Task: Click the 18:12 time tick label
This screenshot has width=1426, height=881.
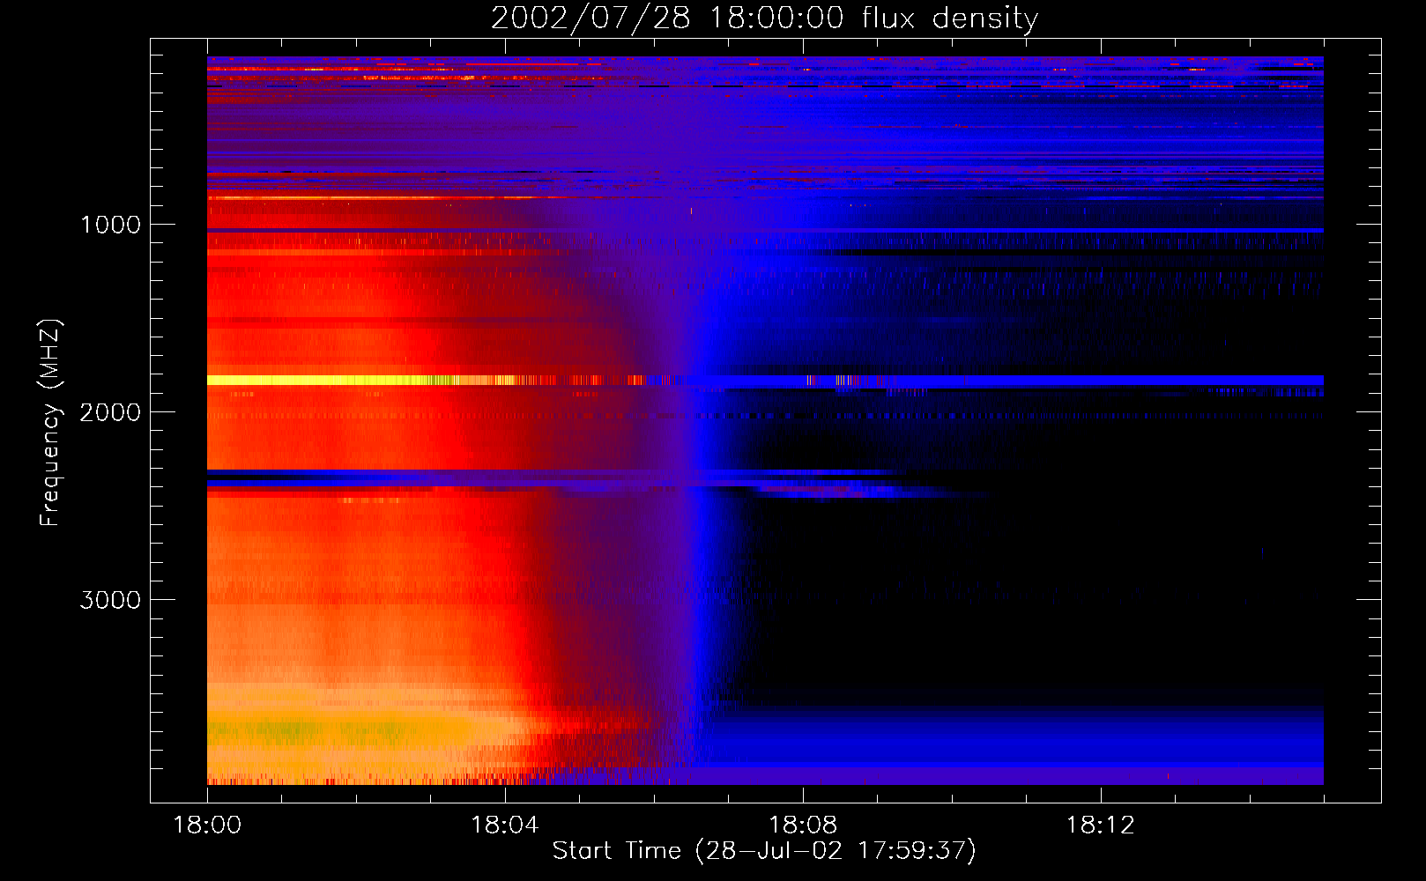Action: pos(1101,825)
